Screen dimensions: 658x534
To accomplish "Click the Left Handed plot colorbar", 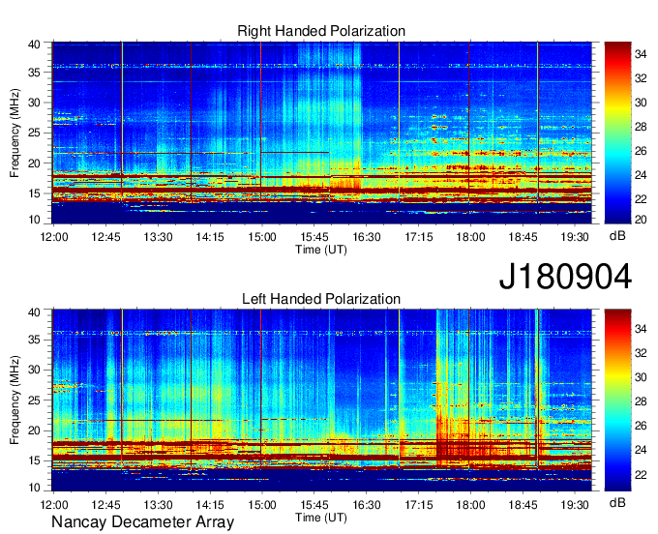I will tap(617, 400).
